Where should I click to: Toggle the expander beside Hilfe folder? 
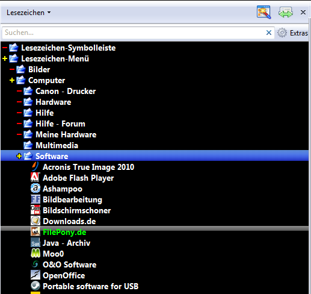click(19, 113)
